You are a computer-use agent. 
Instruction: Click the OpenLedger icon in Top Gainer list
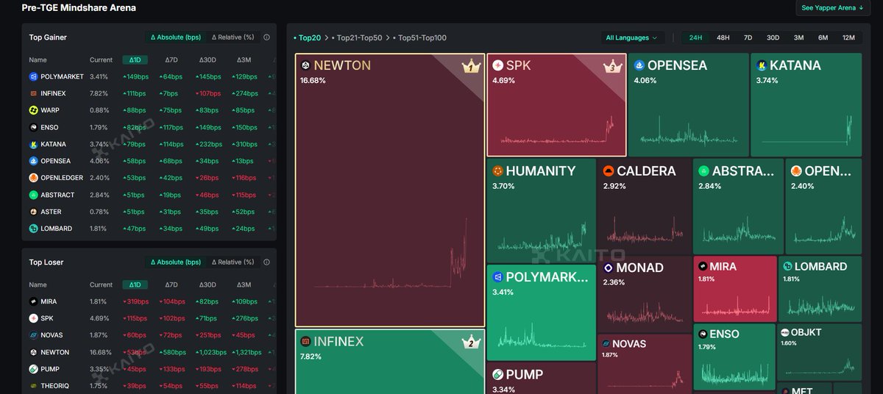33,178
